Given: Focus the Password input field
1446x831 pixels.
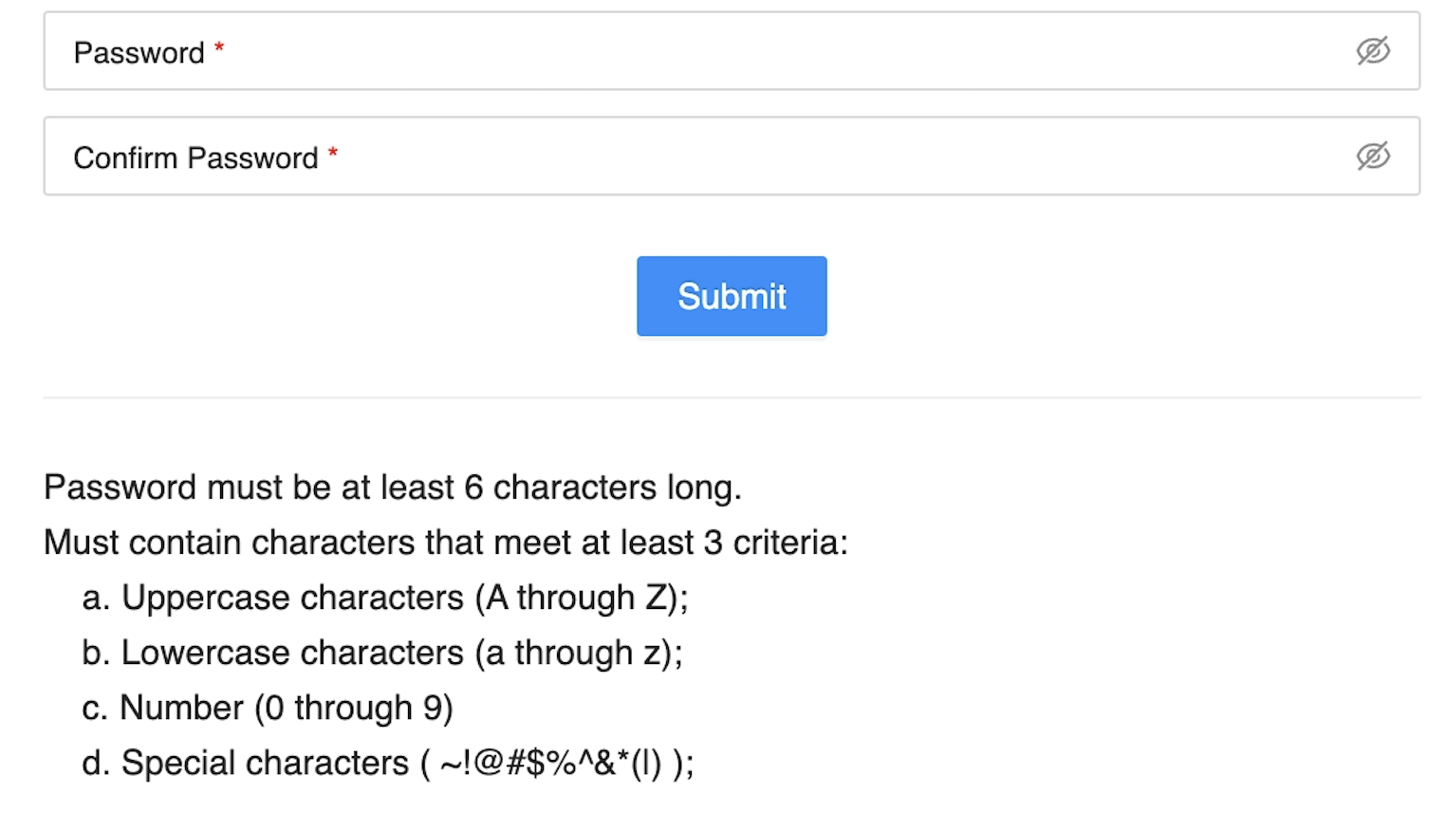Looking at the screenshot, I should [732, 51].
